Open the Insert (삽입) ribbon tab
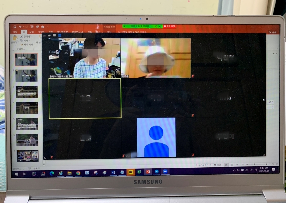The width and height of the screenshot is (286, 203). click(x=31, y=32)
